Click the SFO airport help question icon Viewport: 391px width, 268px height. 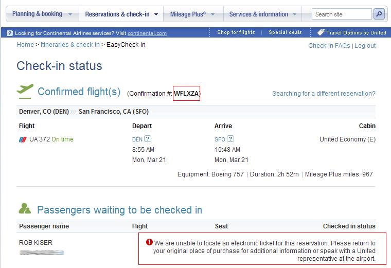tap(230, 138)
